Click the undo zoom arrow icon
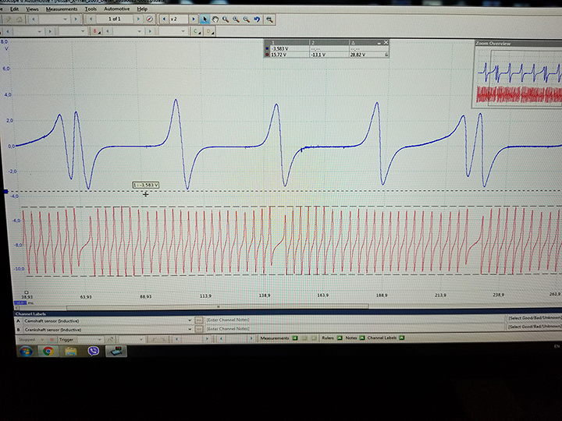This screenshot has height=421, width=562. click(258, 19)
